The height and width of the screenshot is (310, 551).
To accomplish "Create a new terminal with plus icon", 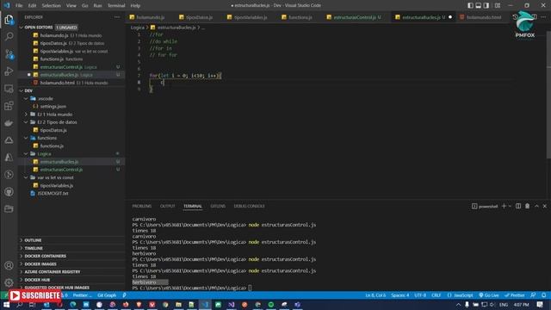I will [504, 207].
